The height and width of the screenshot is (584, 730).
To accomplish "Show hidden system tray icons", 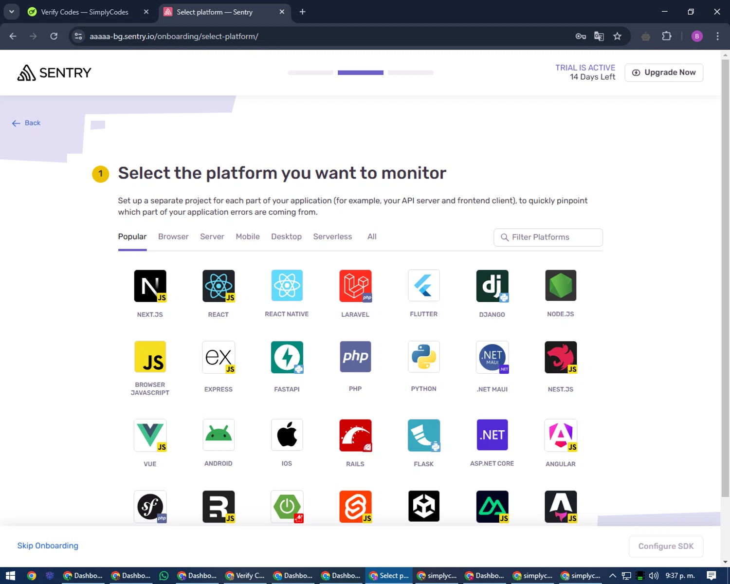I will click(x=613, y=576).
